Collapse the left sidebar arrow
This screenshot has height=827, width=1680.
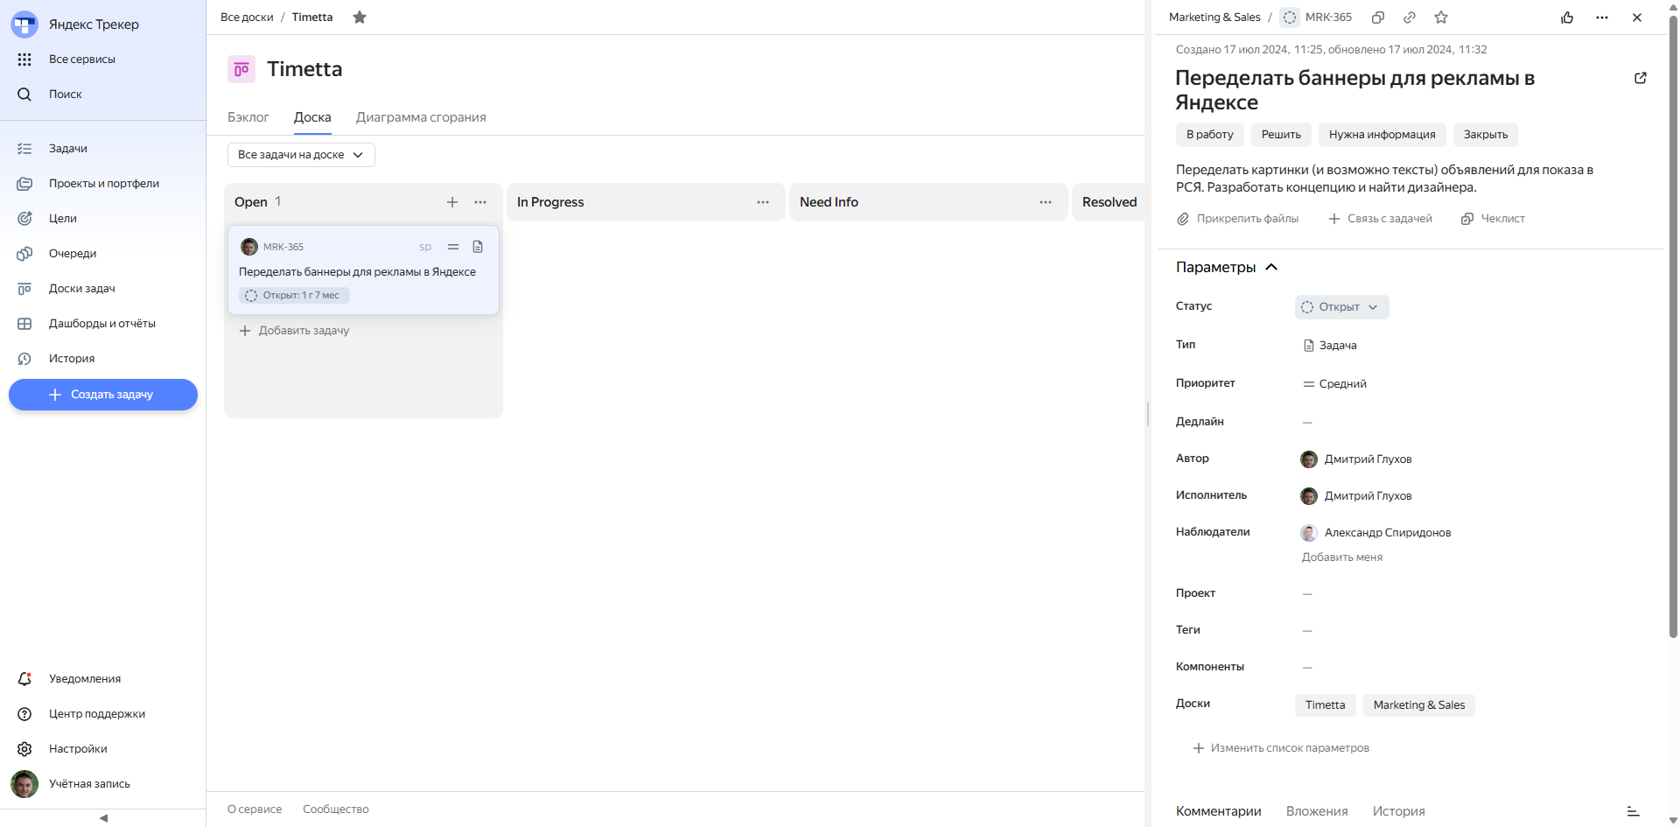coord(103,818)
